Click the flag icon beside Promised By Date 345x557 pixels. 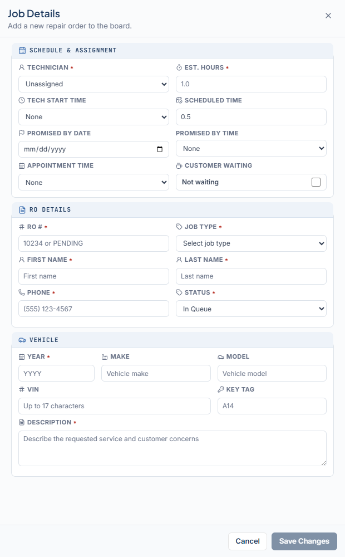(x=22, y=133)
